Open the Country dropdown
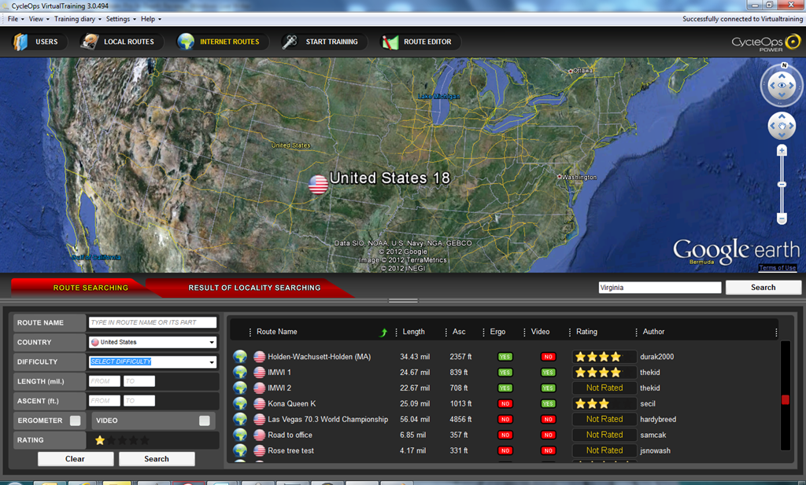806x485 pixels. (153, 342)
